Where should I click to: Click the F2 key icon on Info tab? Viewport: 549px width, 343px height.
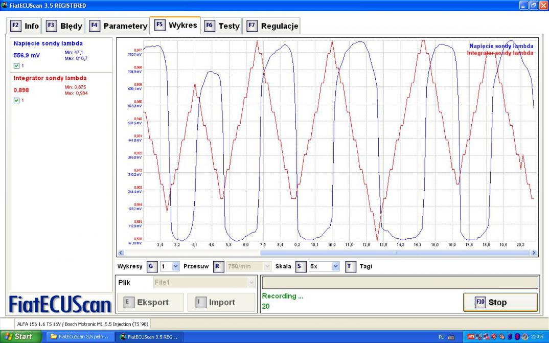coord(16,26)
